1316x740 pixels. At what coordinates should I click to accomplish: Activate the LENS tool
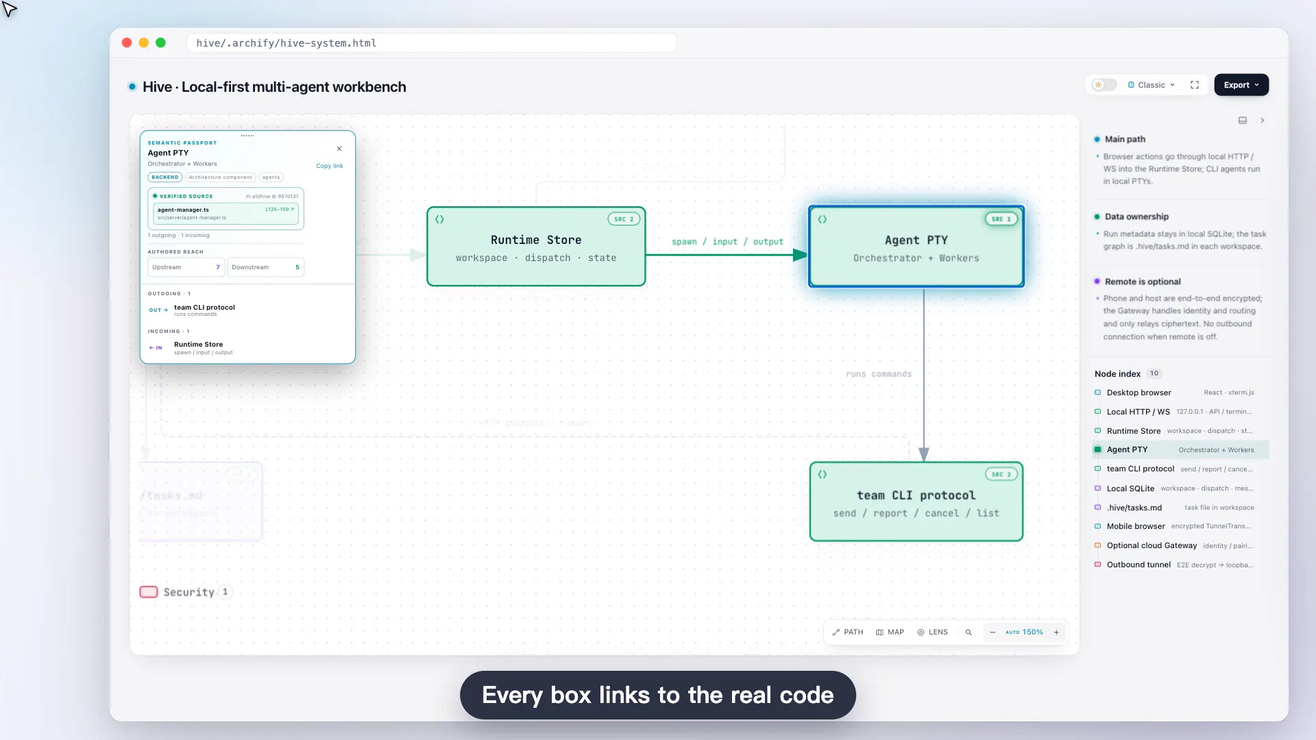[x=933, y=632]
